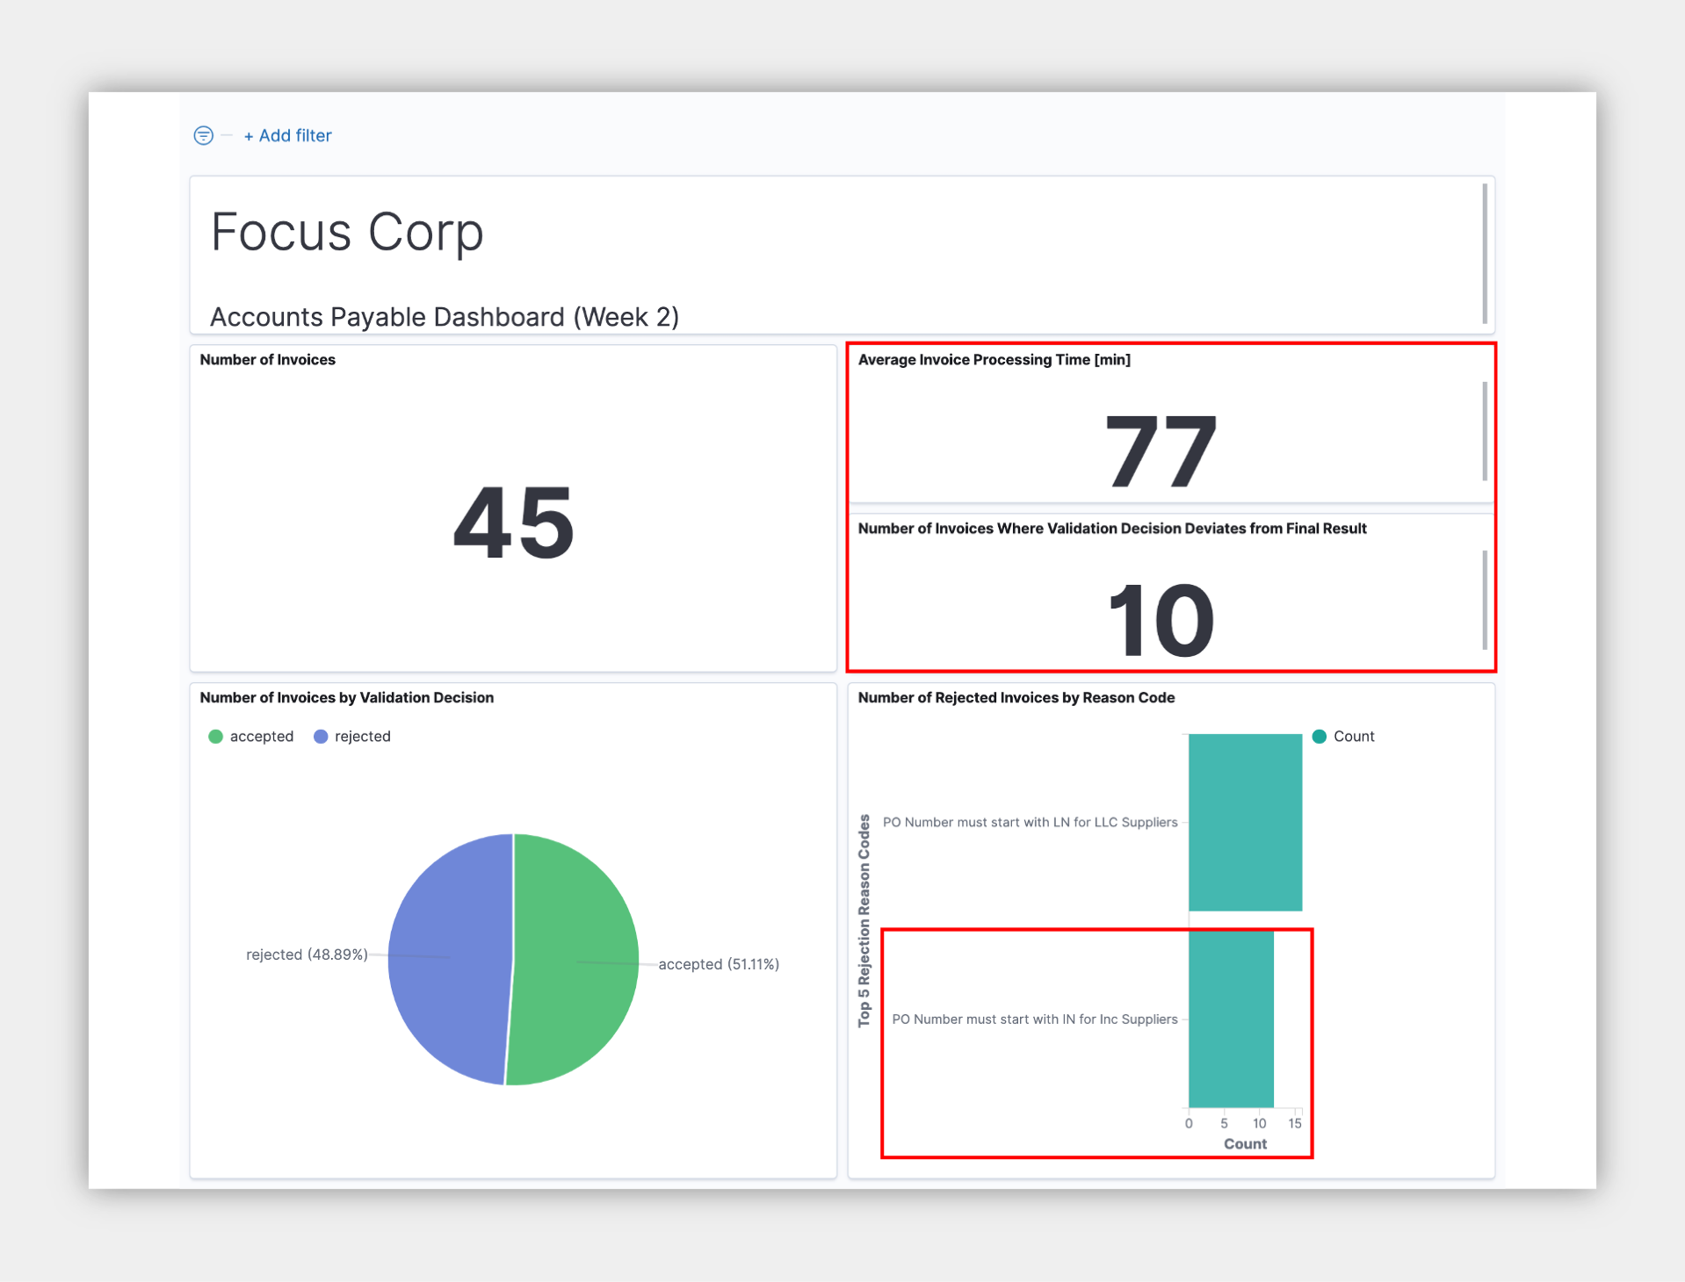
Task: Toggle the Count legend item
Action: 1342,736
